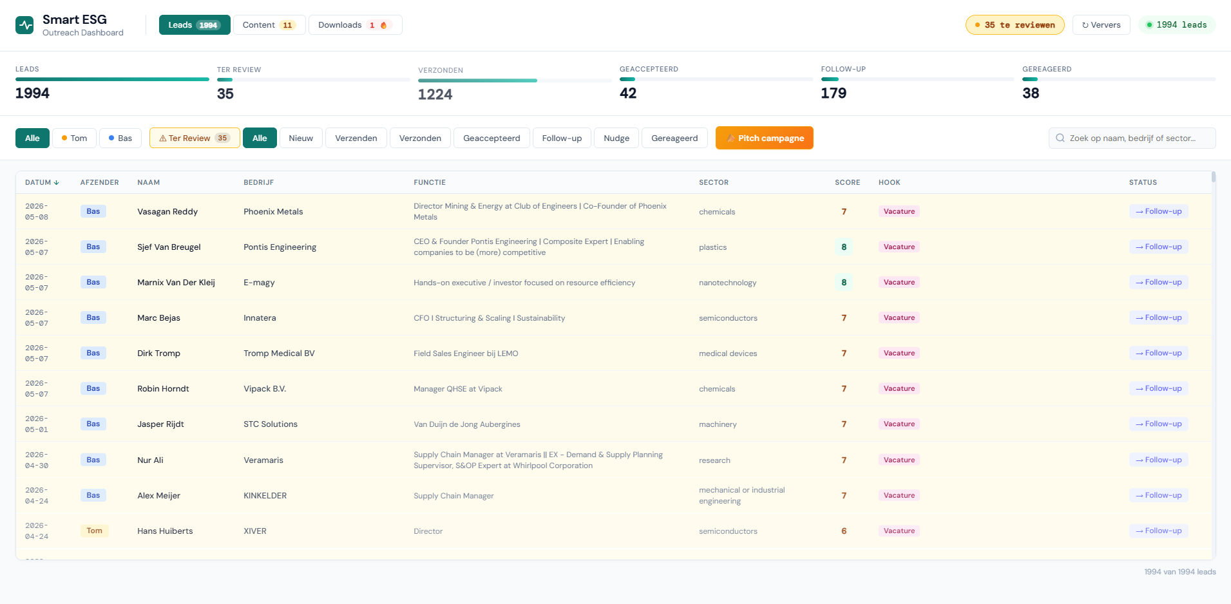This screenshot has height=604, width=1231.
Task: Click the GEREAGEERD count 38
Action: (x=1031, y=93)
